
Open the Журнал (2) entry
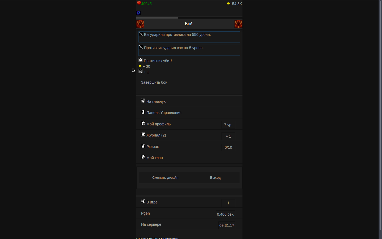pyautogui.click(x=156, y=135)
